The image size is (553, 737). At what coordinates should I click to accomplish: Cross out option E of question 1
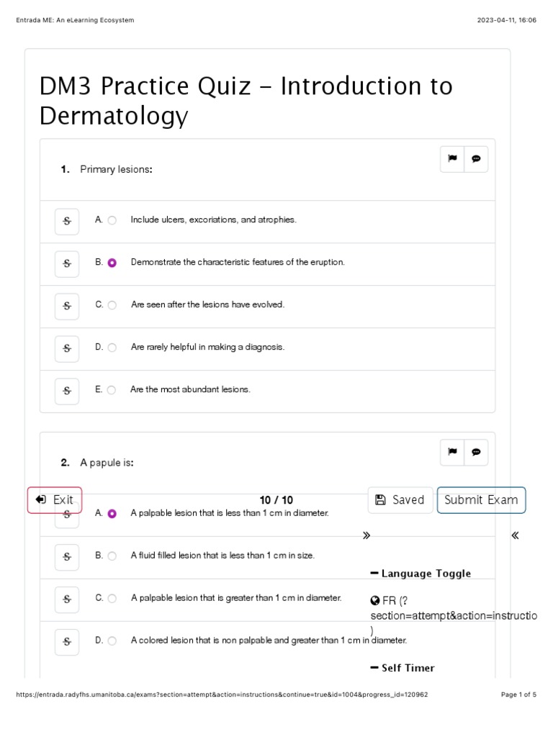coord(67,391)
